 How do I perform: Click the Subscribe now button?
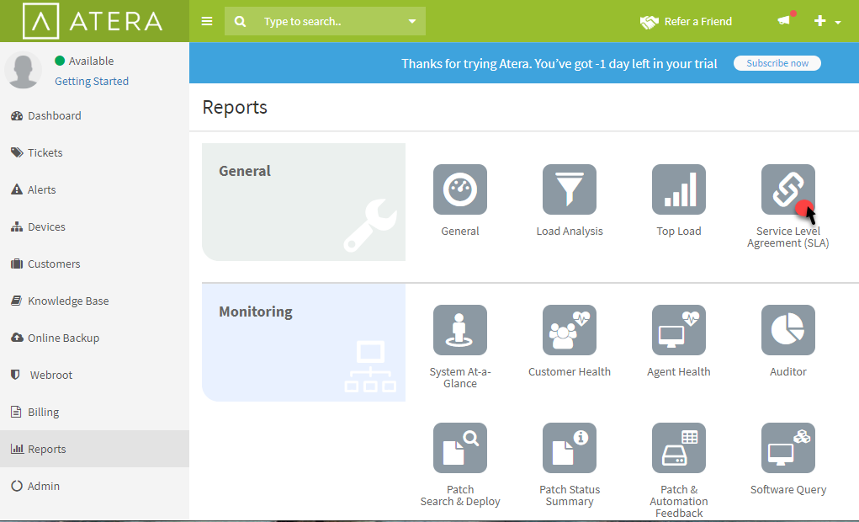point(777,63)
